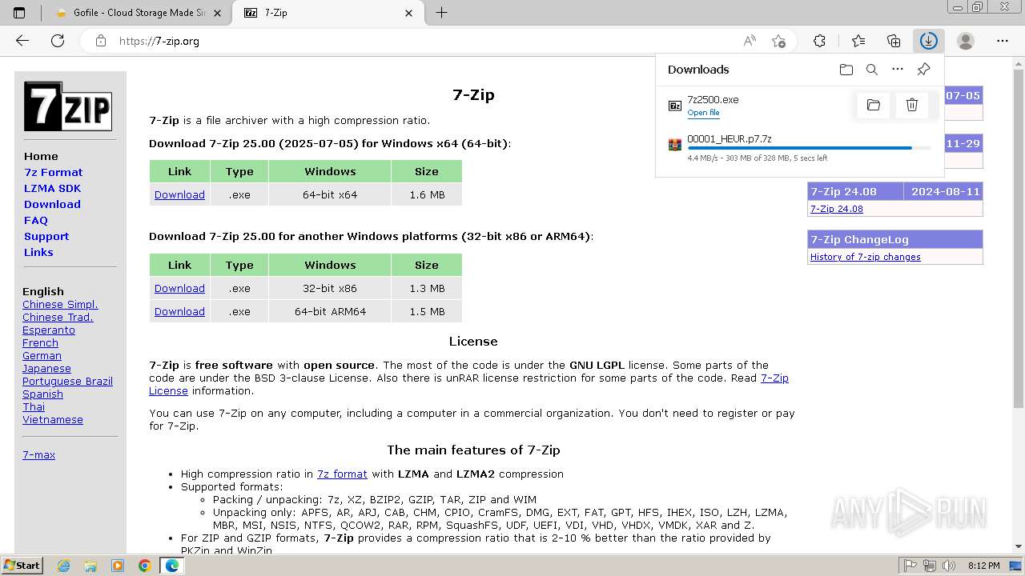Select the 00001_HEUR.p7.7z download item
1025x576 pixels.
799,147
